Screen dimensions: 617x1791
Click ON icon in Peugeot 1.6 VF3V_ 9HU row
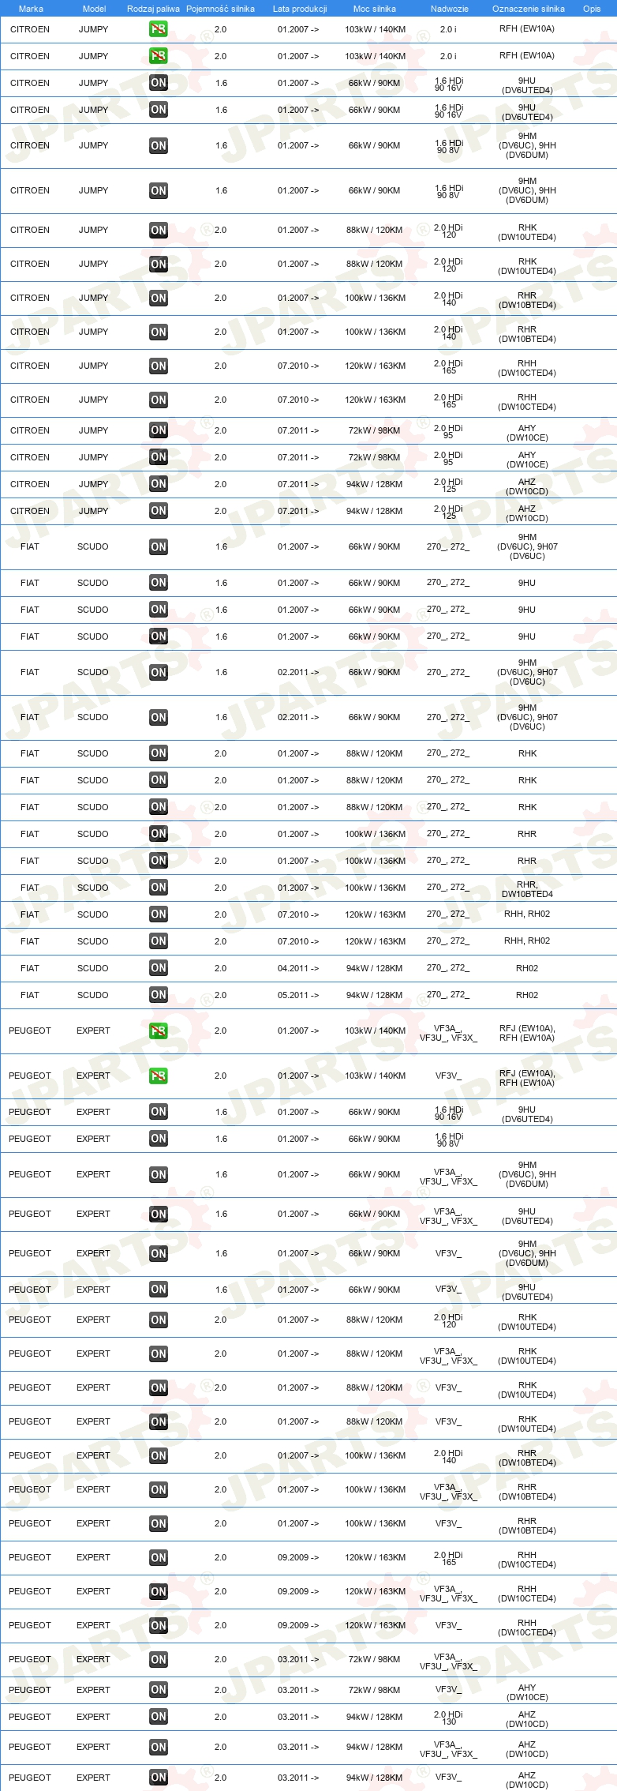(x=159, y=1290)
